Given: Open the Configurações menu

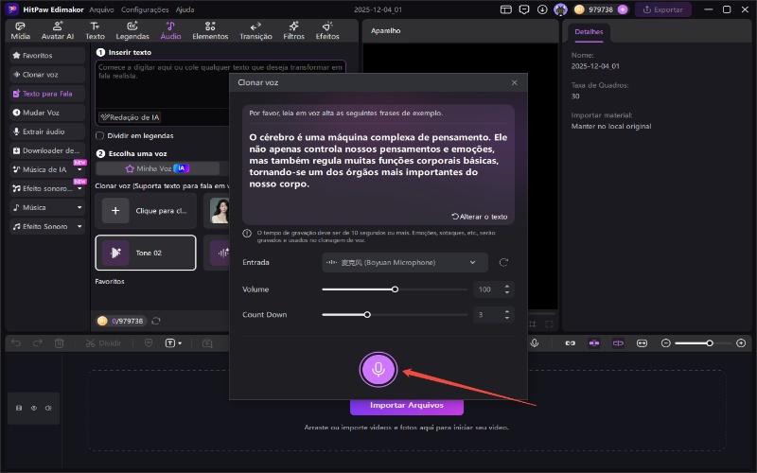Looking at the screenshot, I should [145, 9].
